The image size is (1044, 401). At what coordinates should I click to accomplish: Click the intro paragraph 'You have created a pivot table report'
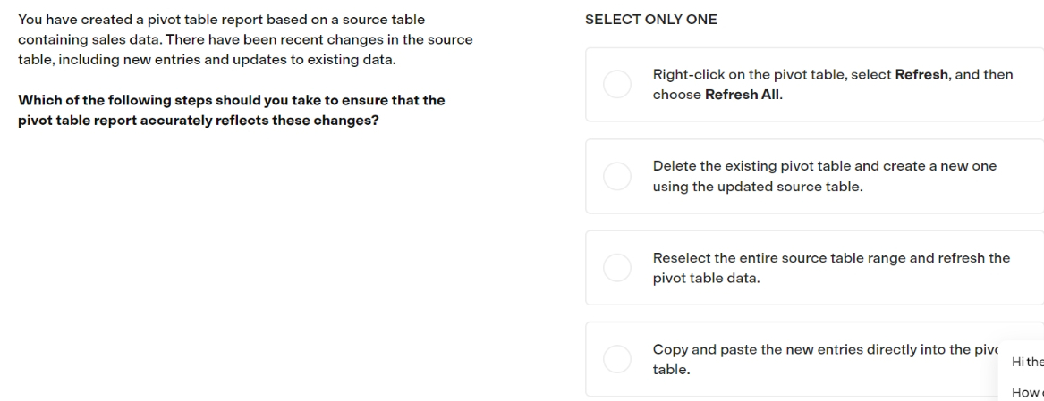246,40
